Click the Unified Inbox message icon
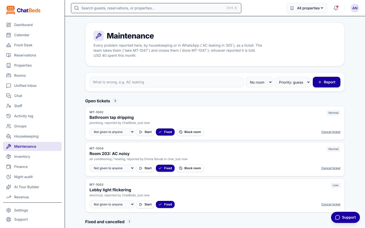 coord(9,86)
